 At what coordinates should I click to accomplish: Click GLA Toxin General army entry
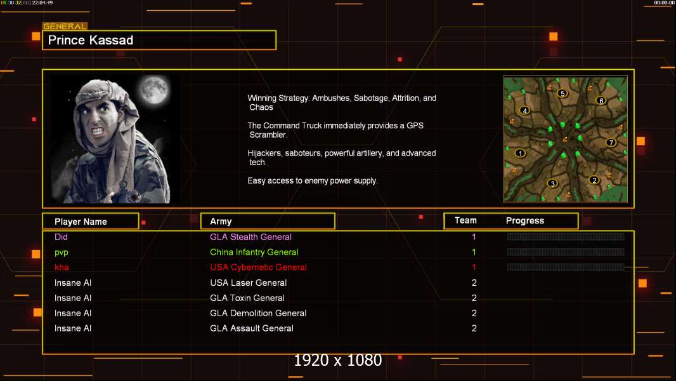(247, 298)
